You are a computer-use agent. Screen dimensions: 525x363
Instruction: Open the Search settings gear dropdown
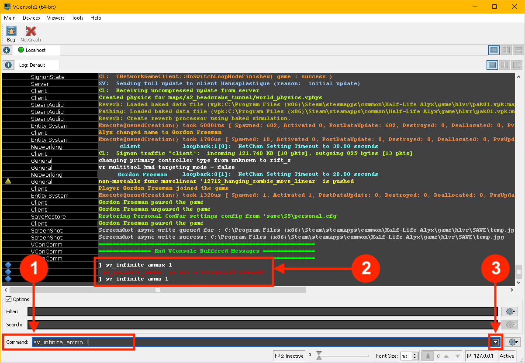tap(510, 325)
